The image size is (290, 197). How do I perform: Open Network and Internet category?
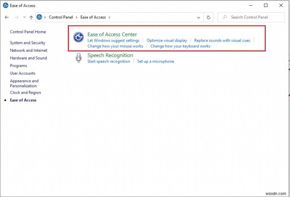point(29,50)
